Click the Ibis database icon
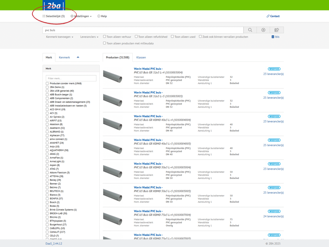The image size is (329, 247). (x=273, y=37)
